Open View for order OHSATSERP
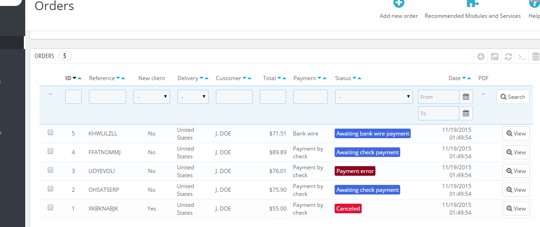The width and height of the screenshot is (540, 227). (x=516, y=190)
